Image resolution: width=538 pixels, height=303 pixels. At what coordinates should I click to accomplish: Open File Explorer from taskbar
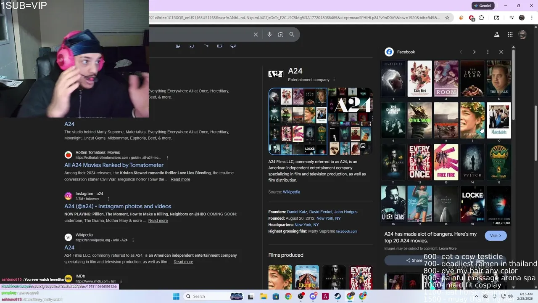click(263, 296)
